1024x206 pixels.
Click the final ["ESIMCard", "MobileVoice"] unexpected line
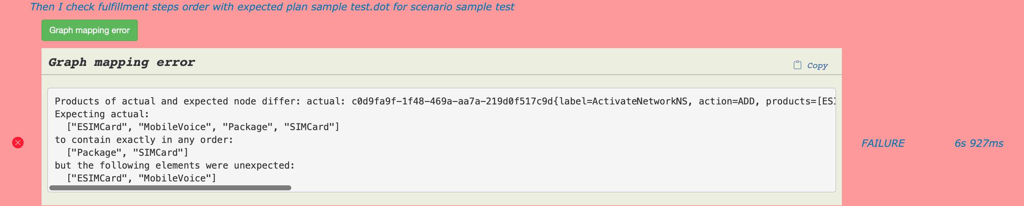coord(142,179)
